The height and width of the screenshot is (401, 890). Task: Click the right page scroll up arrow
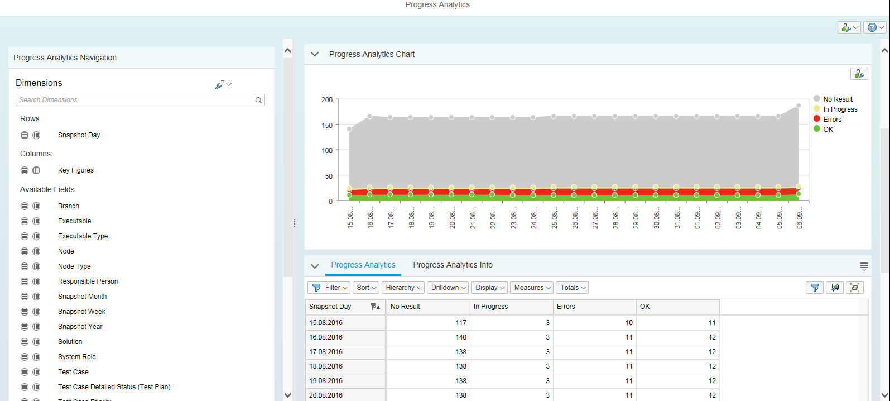(x=884, y=51)
